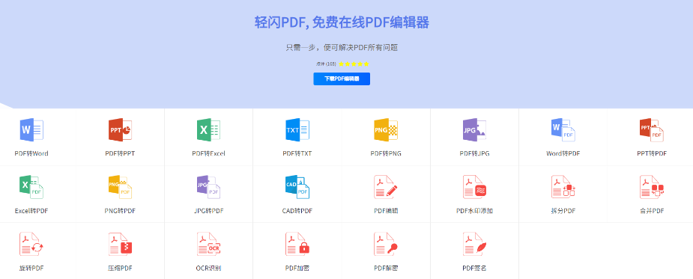Click the OCR识别 label text
Image resolution: width=693 pixels, height=279 pixels.
(208, 268)
